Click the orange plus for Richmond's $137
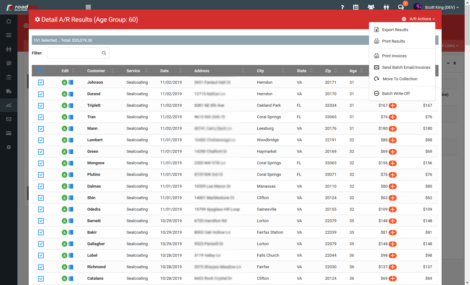 click(x=393, y=267)
